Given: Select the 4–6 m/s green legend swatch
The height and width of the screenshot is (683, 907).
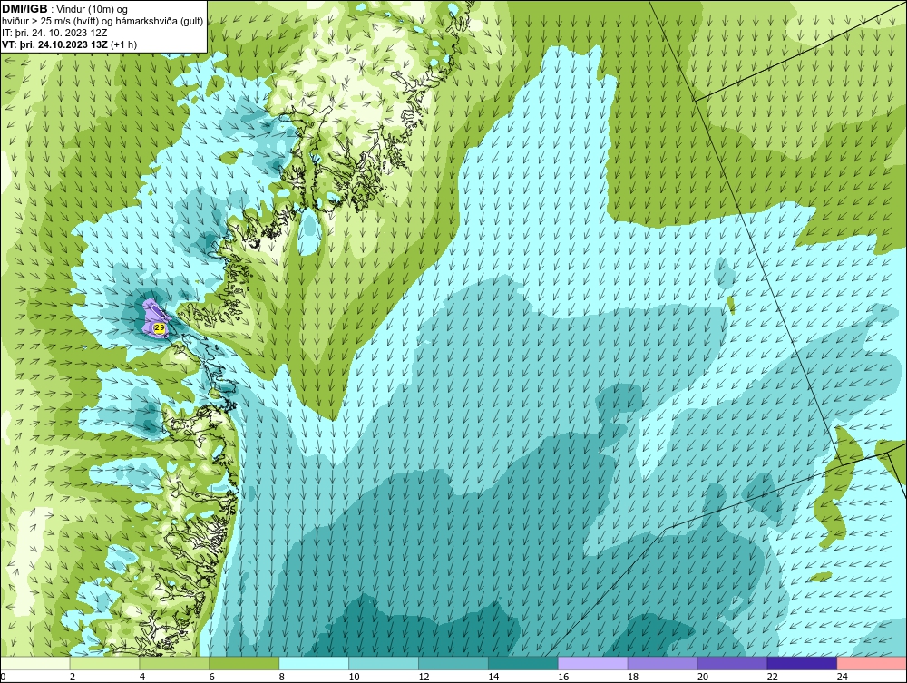Looking at the screenshot, I should pyautogui.click(x=174, y=663).
